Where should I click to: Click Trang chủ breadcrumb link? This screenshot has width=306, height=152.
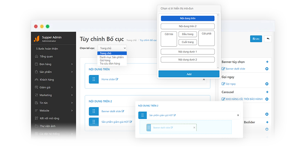point(132,40)
